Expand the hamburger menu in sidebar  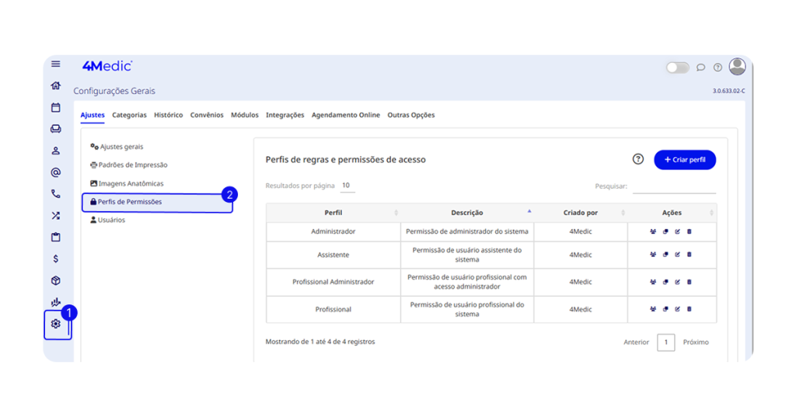point(56,64)
